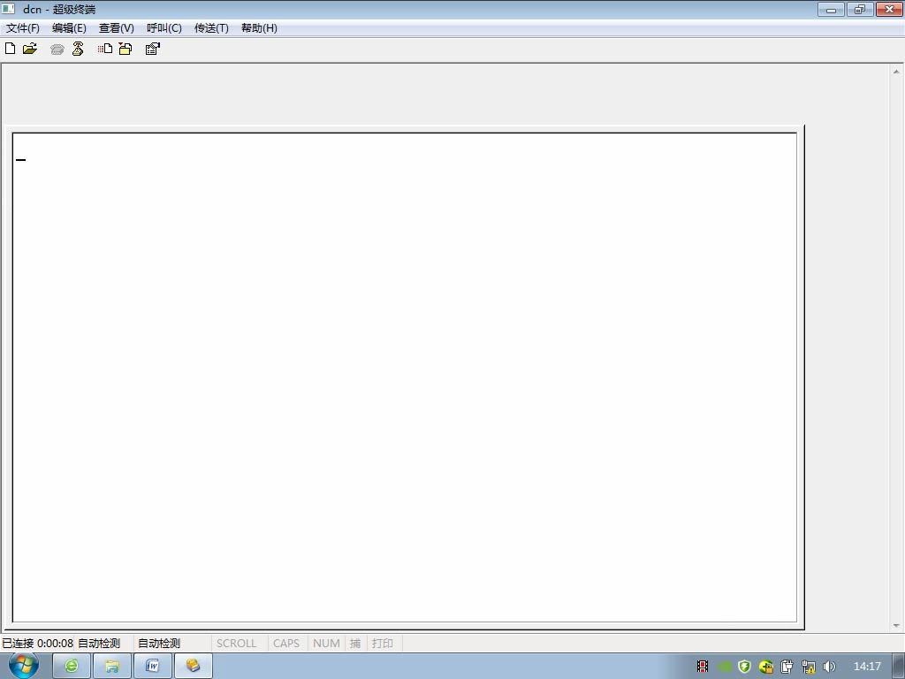Click the 已连接 0:00:08 status text
The height and width of the screenshot is (679, 905).
[37, 644]
